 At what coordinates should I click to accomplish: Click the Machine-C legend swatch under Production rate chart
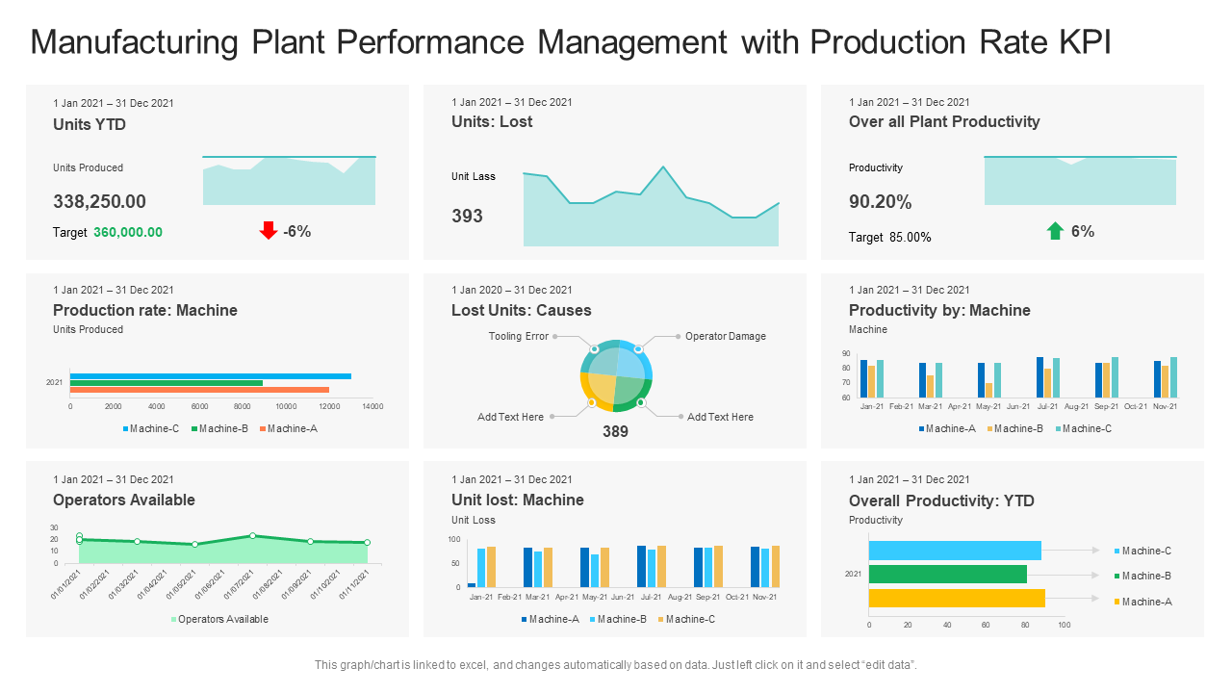[126, 428]
